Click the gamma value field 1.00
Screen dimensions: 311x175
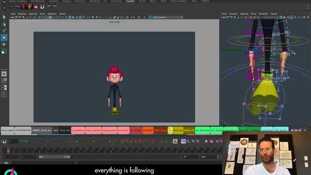tap(144, 17)
